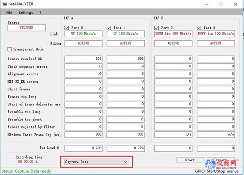Screen dimensions: 244x175
Task: Uncheck the Port 0 checkbox
Action: (x=67, y=28)
